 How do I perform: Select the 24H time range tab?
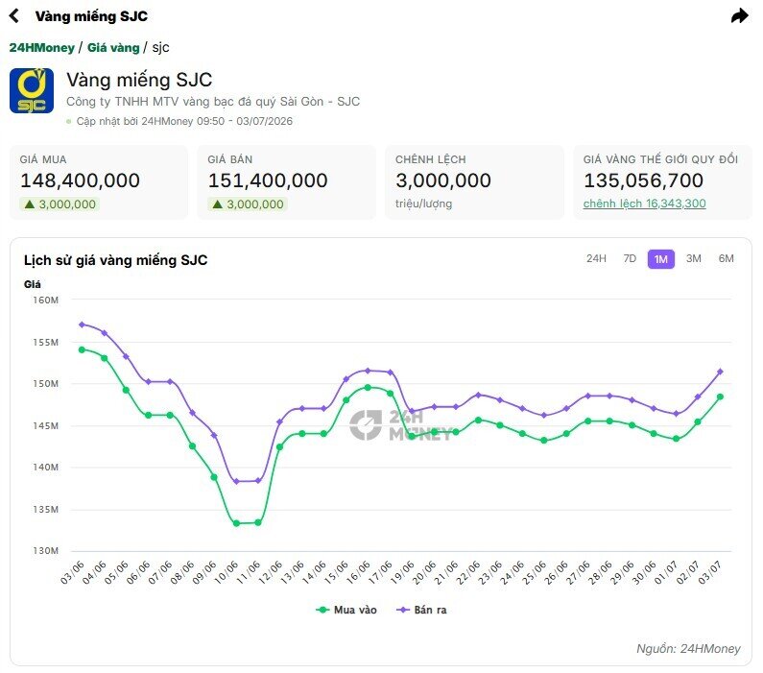[x=596, y=258]
